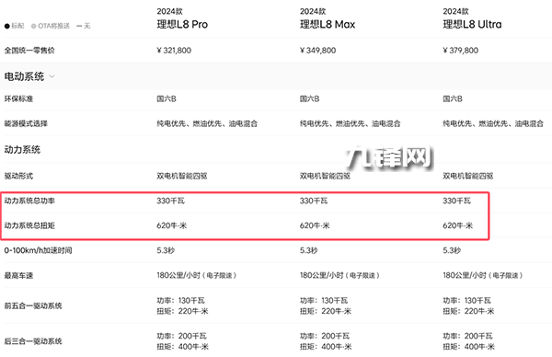The image size is (552, 357).
Task: Click 国六B in the L8 Ultra column
Action: click(x=453, y=99)
